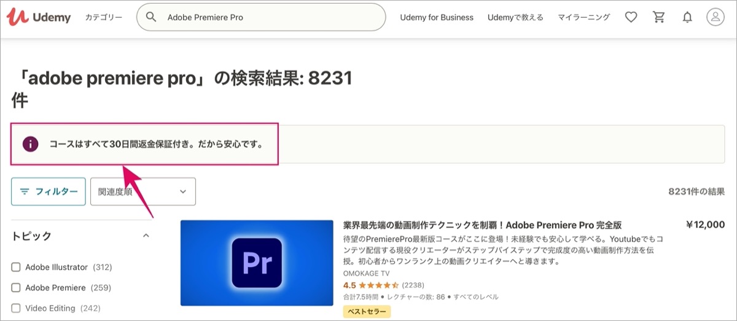Open the Adobe Premiere Pro 完全版 course title
Screen dimensions: 737x321
click(482, 225)
